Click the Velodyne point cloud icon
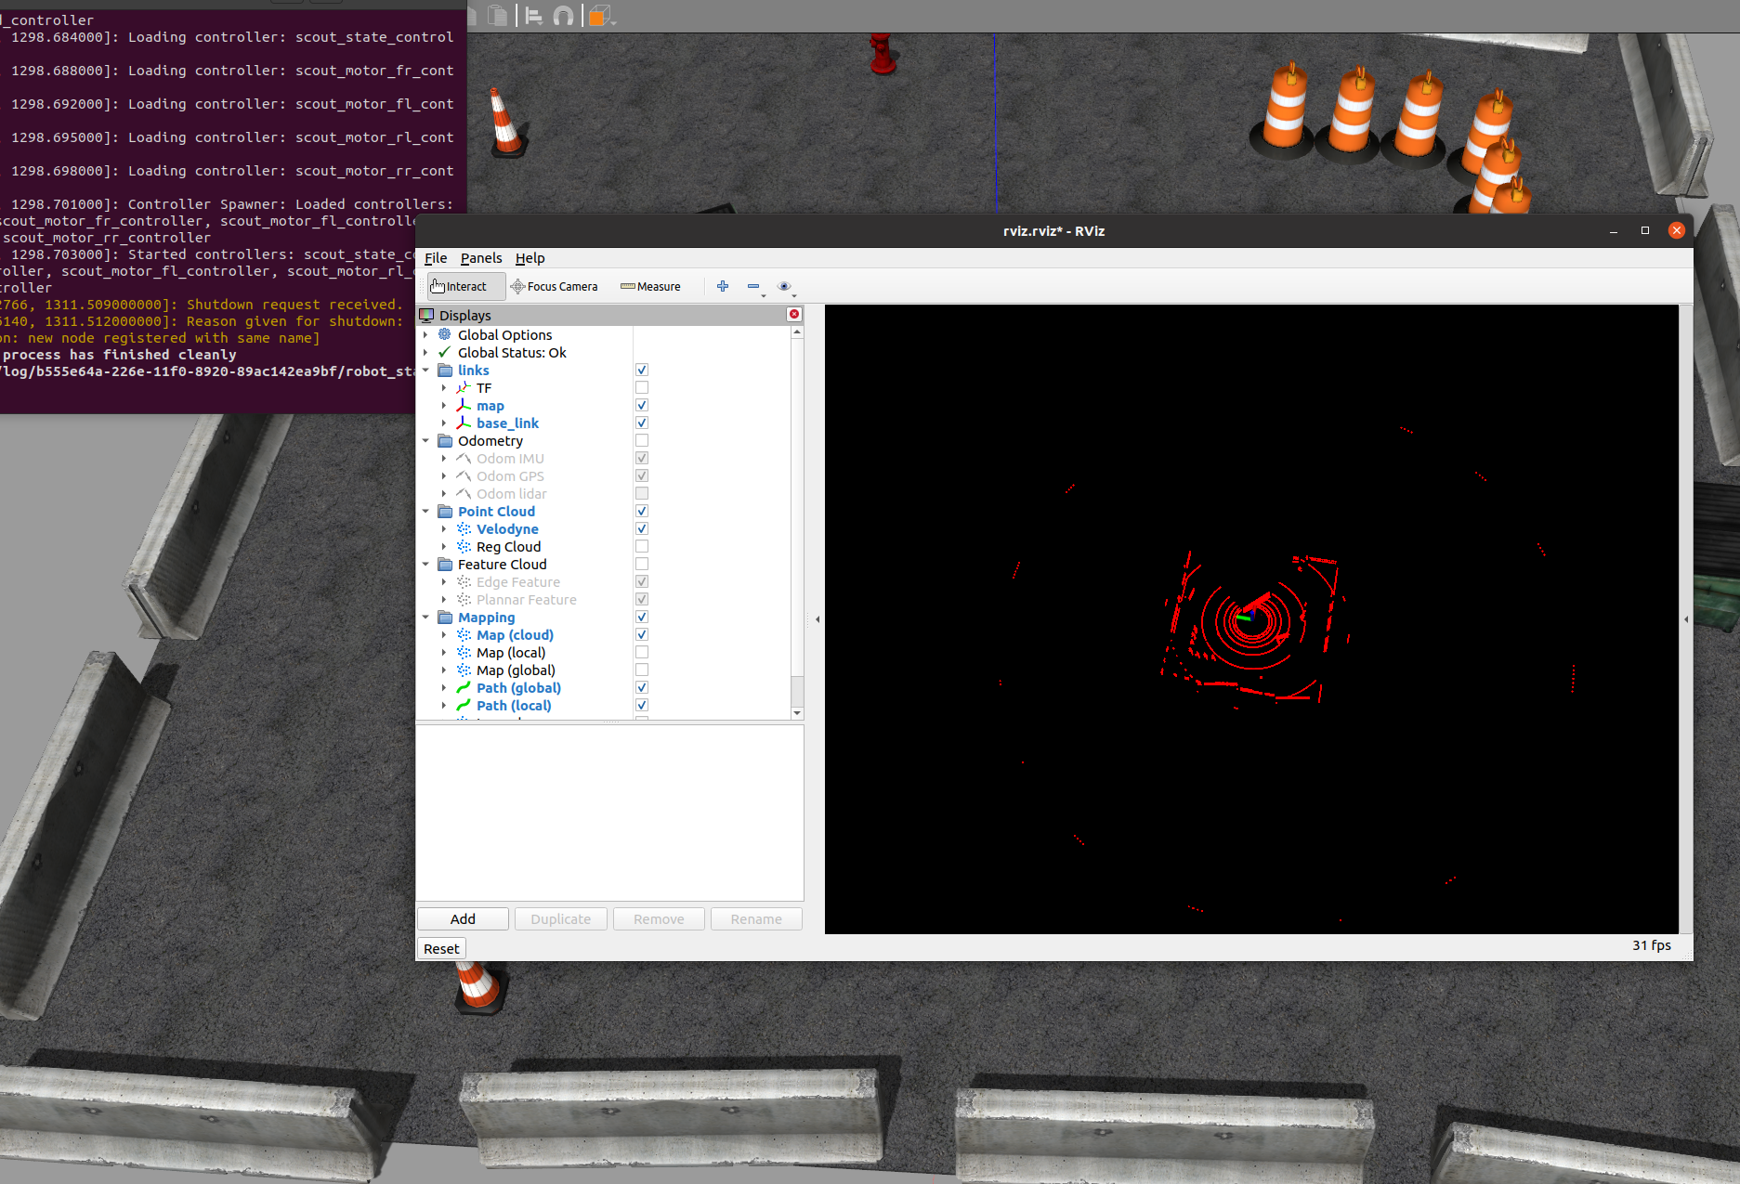1740x1184 pixels. (464, 528)
